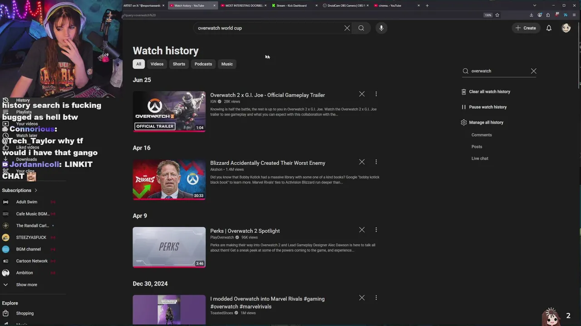Expand the Subscriptions section chevron
Viewport: 581px width, 326px height.
pyautogui.click(x=36, y=191)
